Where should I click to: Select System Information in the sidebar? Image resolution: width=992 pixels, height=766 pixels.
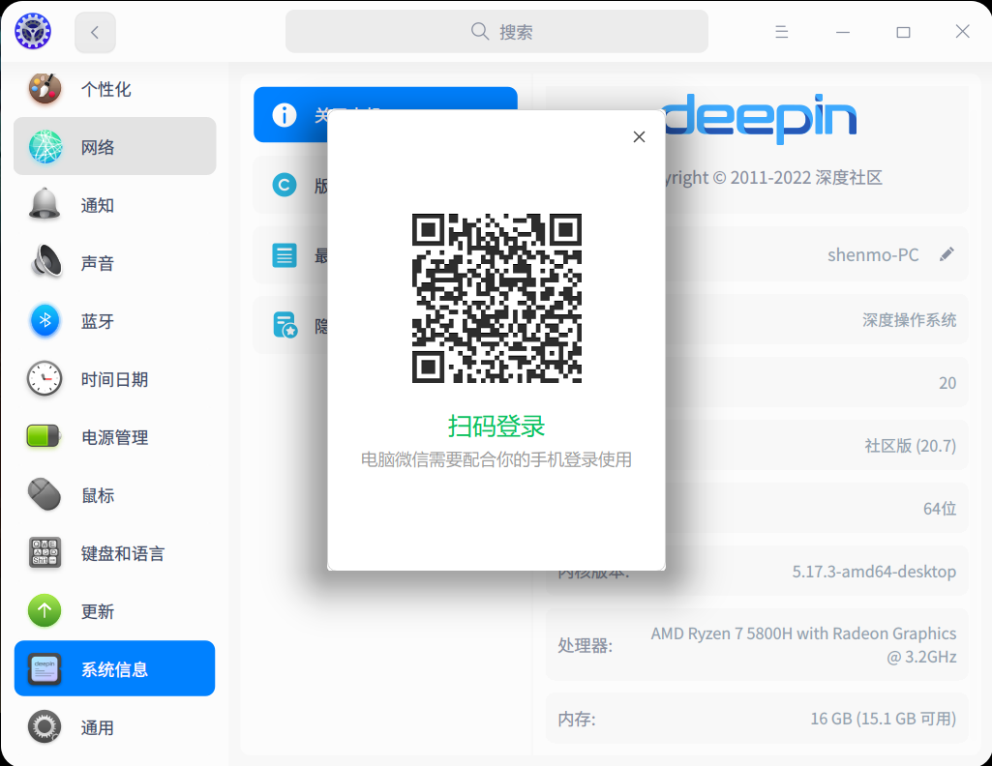tap(113, 668)
